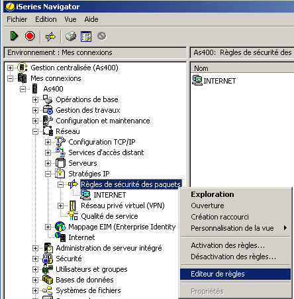
Task: Expand the Opérations de base node
Action: point(35,99)
